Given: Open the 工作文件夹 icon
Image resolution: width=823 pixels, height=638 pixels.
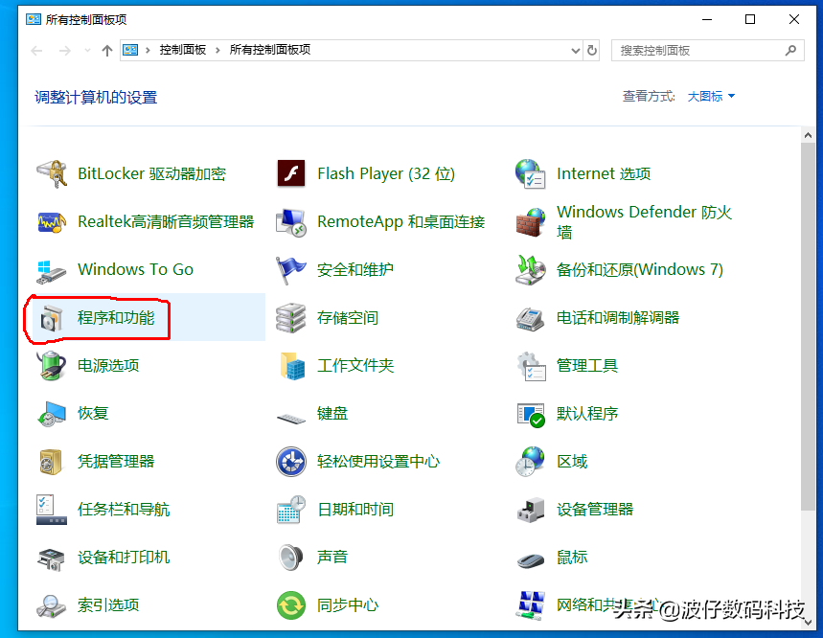Looking at the screenshot, I should (292, 366).
